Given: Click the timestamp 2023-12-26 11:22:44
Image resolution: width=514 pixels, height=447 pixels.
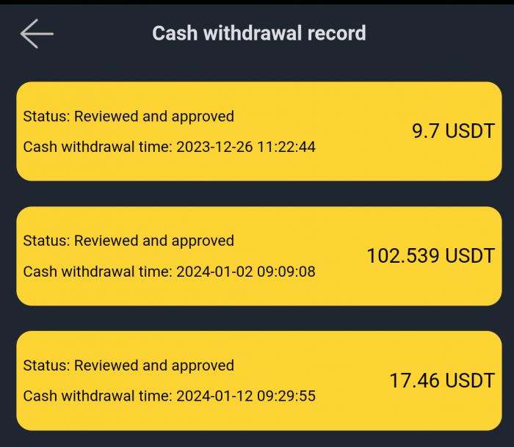Looking at the screenshot, I should click(x=246, y=147).
